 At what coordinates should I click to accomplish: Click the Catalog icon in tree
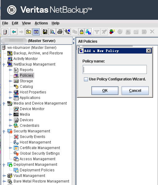16,87
